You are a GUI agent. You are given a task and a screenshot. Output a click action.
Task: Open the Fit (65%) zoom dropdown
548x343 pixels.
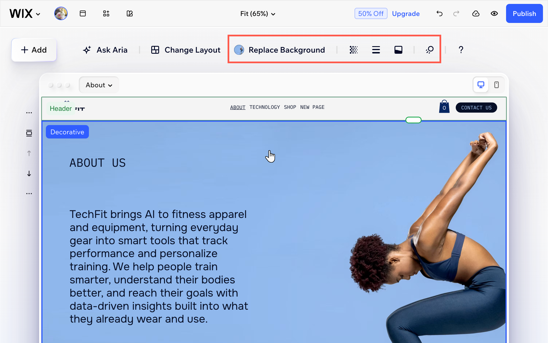(x=258, y=14)
